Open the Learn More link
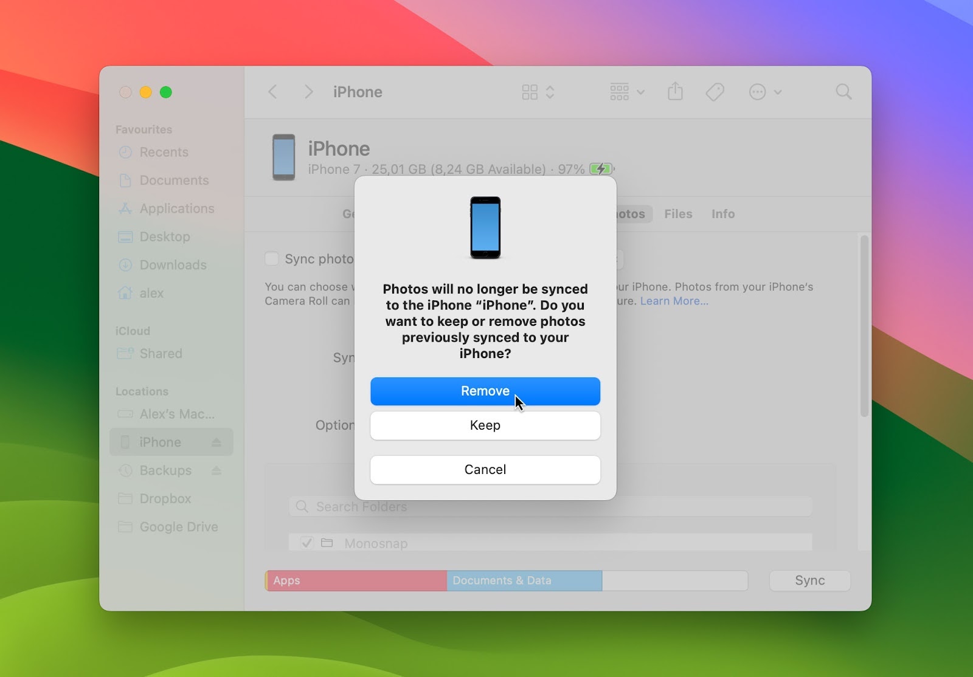This screenshot has width=973, height=677. pyautogui.click(x=674, y=301)
